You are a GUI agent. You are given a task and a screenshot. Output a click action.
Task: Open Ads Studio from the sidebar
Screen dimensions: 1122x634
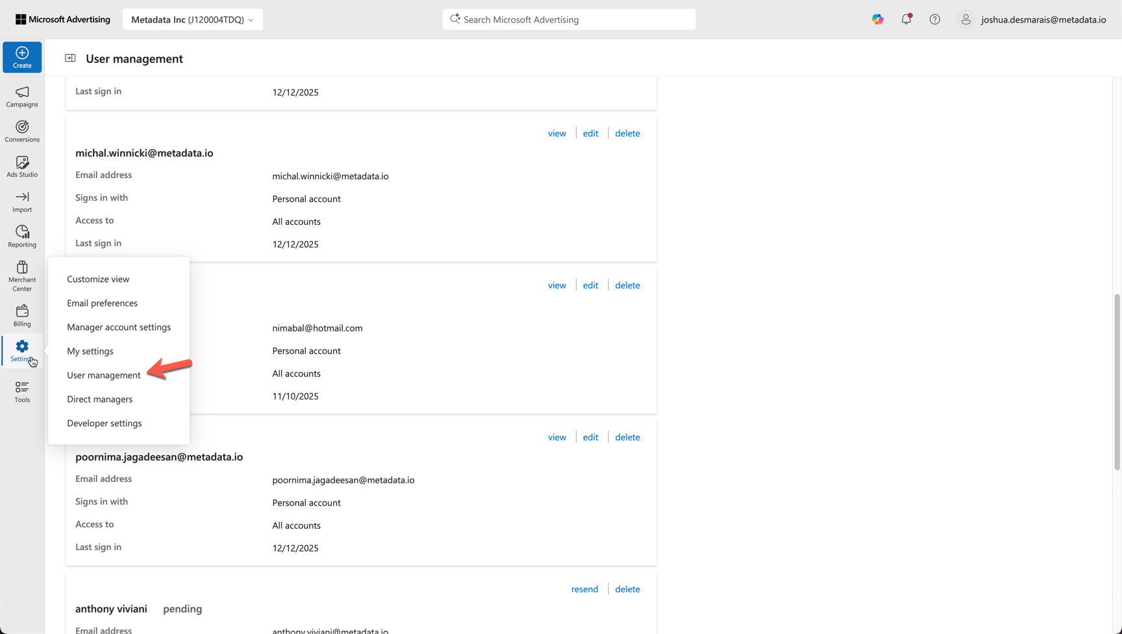click(22, 166)
